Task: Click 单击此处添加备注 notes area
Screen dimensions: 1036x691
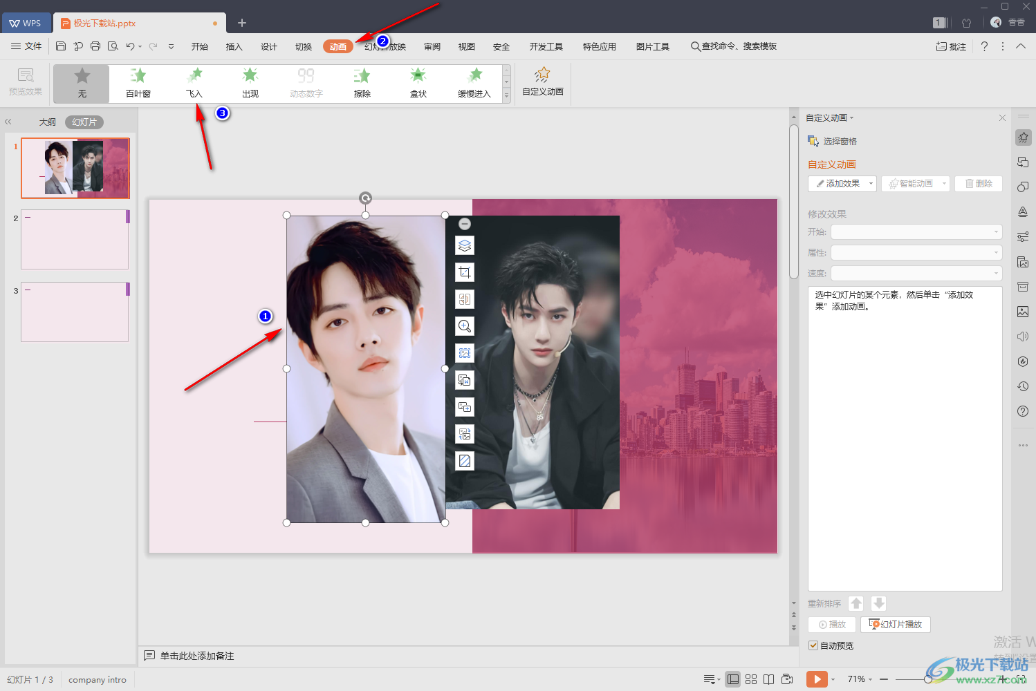Action: [x=197, y=656]
